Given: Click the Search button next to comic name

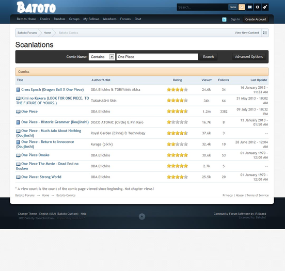Looking at the screenshot, I should (208, 57).
